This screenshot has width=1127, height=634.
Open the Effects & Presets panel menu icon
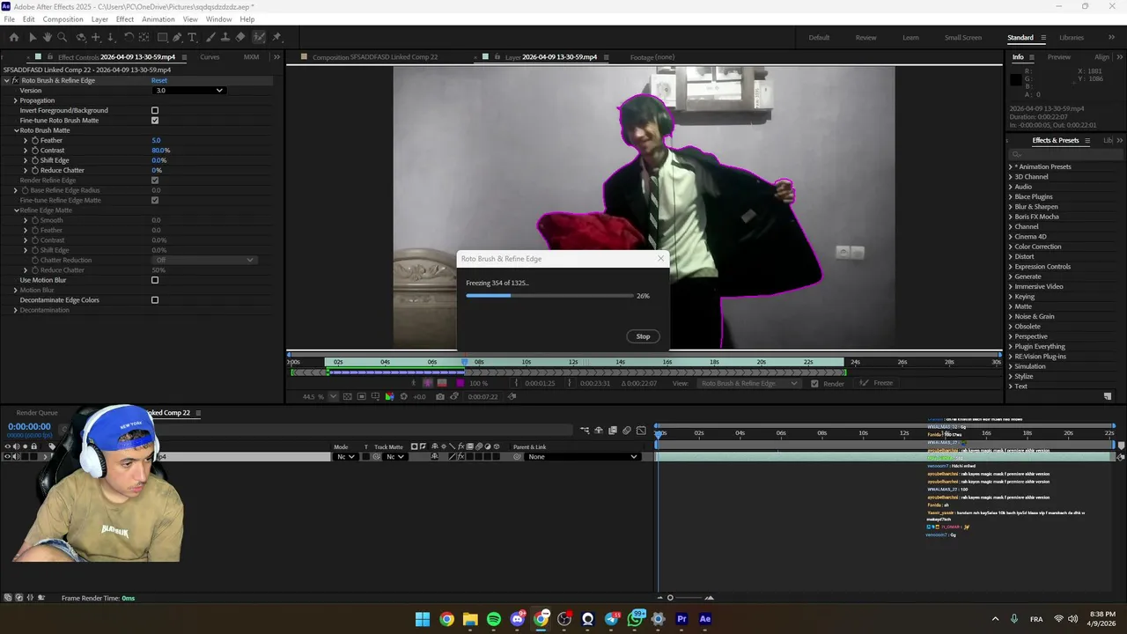pyautogui.click(x=1087, y=141)
